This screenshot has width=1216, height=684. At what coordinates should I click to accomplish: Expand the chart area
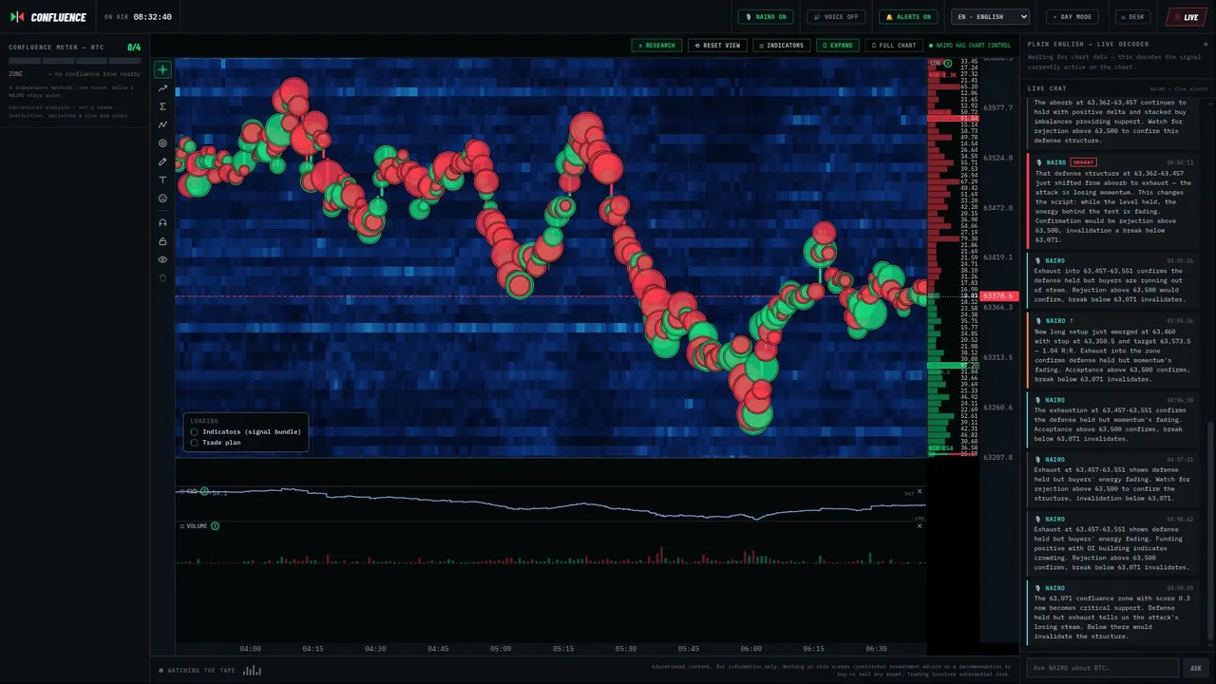(x=838, y=46)
